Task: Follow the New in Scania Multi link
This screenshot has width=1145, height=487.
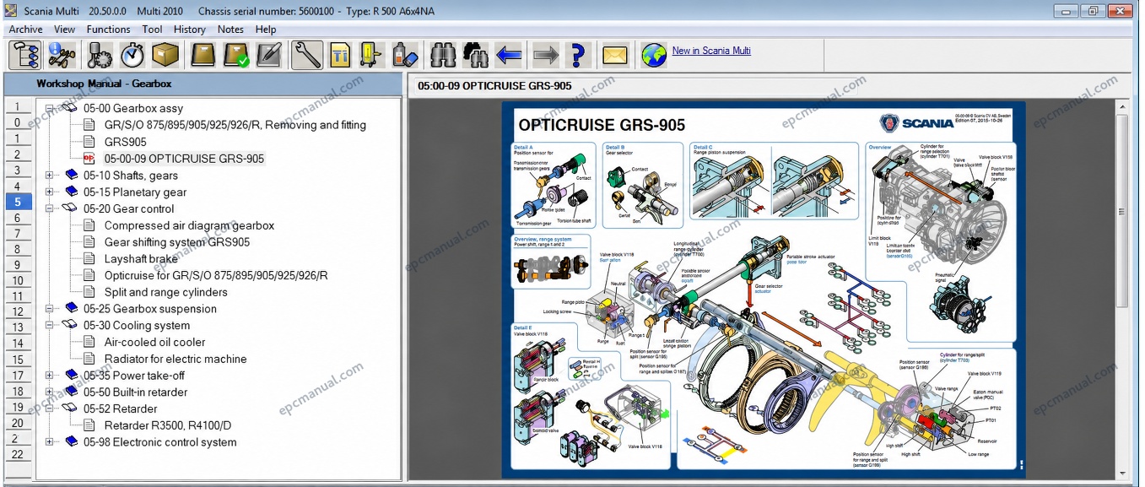Action: click(x=711, y=51)
